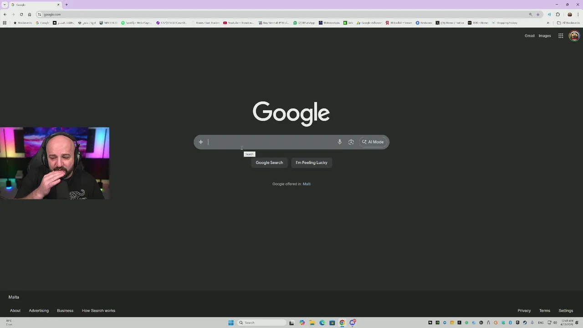Open Chrome from taskbar
Viewport: 583px width, 328px height.
tap(342, 323)
